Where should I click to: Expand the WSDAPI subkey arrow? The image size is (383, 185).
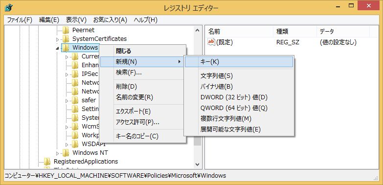(67, 145)
